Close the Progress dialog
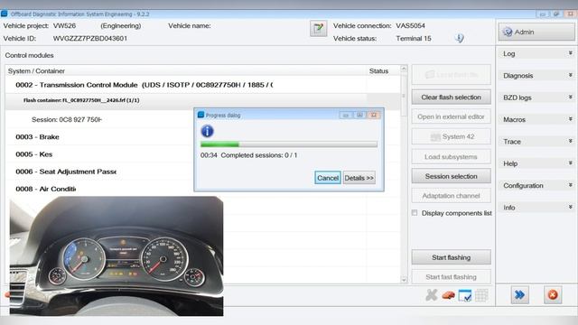Image resolution: width=578 pixels, height=325 pixels. (x=374, y=116)
